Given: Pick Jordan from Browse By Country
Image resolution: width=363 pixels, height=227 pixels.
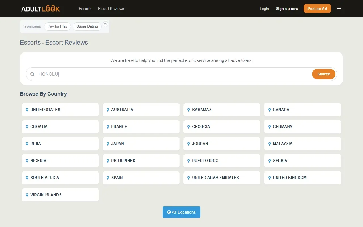Looking at the screenshot, I should coord(222,144).
